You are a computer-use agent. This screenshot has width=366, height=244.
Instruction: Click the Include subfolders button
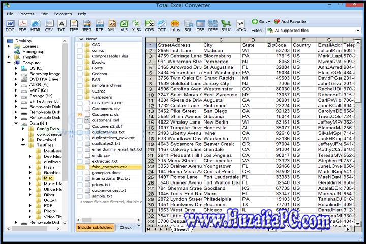tap(95, 227)
